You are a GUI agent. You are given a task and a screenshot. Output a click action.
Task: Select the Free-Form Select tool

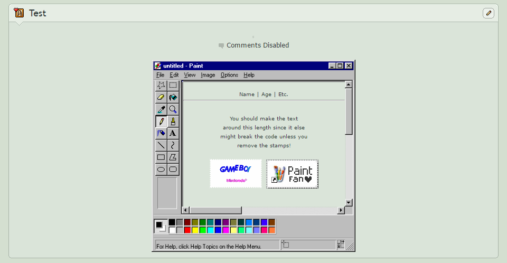pos(161,86)
